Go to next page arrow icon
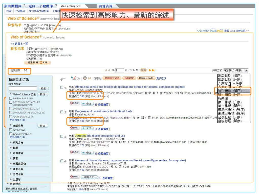Image resolution: width=259 pixels, height=194 pixels. pos(150,70)
